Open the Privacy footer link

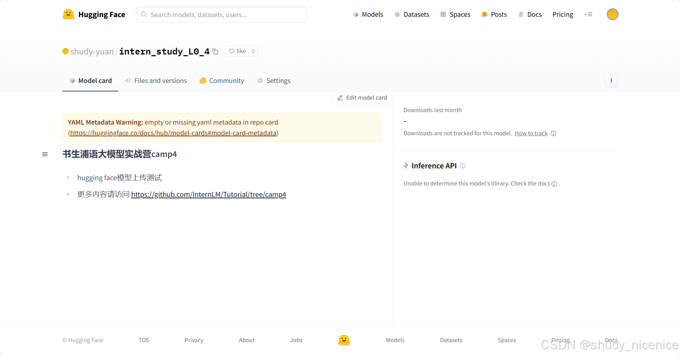[194, 340]
